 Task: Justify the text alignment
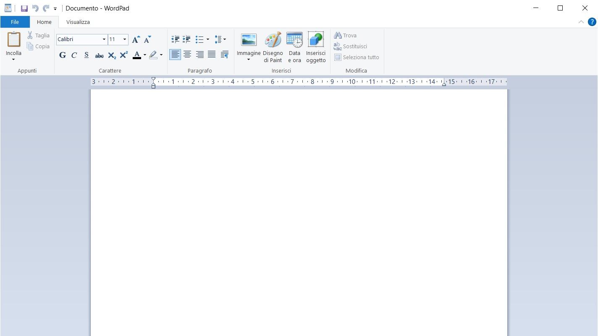(212, 55)
